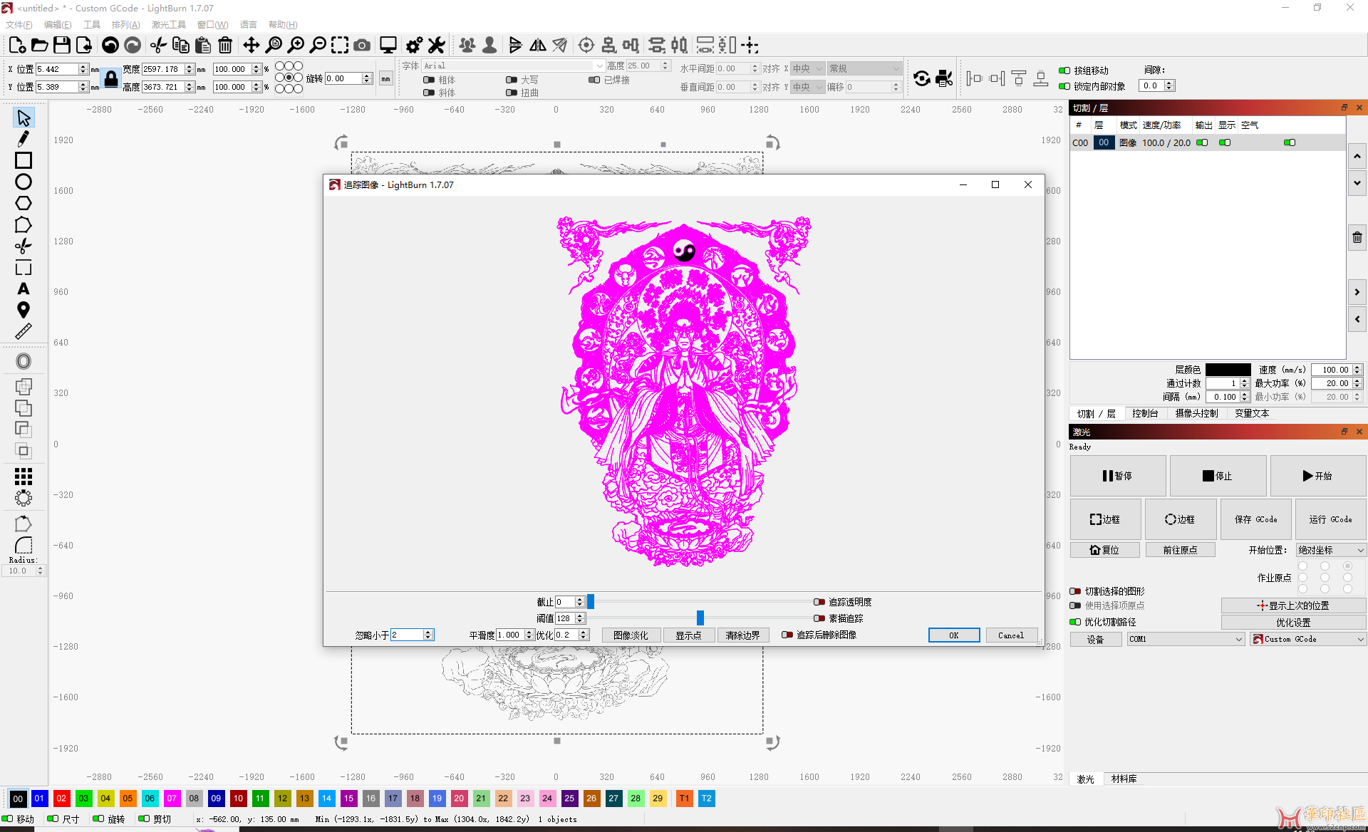Screen dimensions: 1368x832
Task: Open settings gear icon
Action: pos(414,46)
